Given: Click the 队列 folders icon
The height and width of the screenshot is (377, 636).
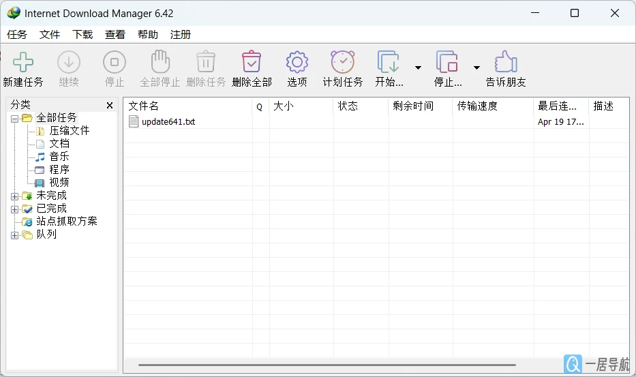Looking at the screenshot, I should coord(27,235).
